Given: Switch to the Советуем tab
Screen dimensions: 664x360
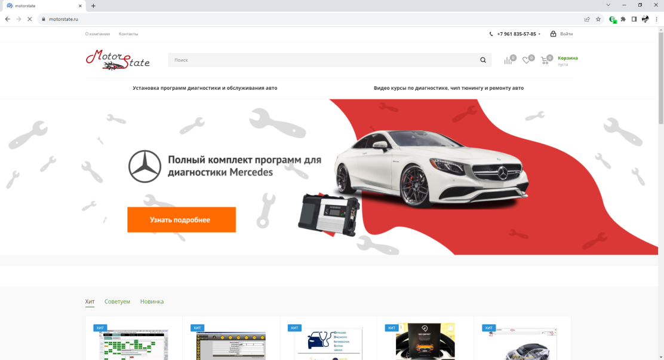Looking at the screenshot, I should pyautogui.click(x=117, y=302).
